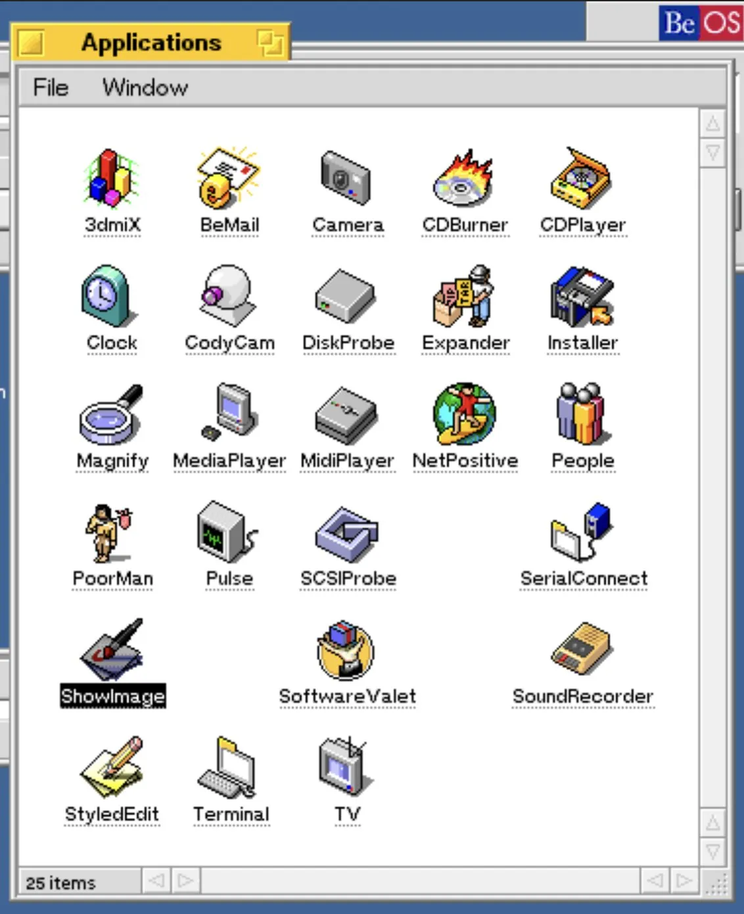Launch the Installer icon
The width and height of the screenshot is (744, 914).
point(582,296)
